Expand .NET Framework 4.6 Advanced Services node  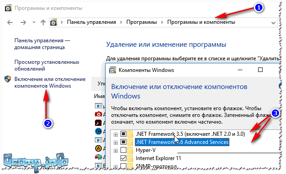click(x=116, y=143)
